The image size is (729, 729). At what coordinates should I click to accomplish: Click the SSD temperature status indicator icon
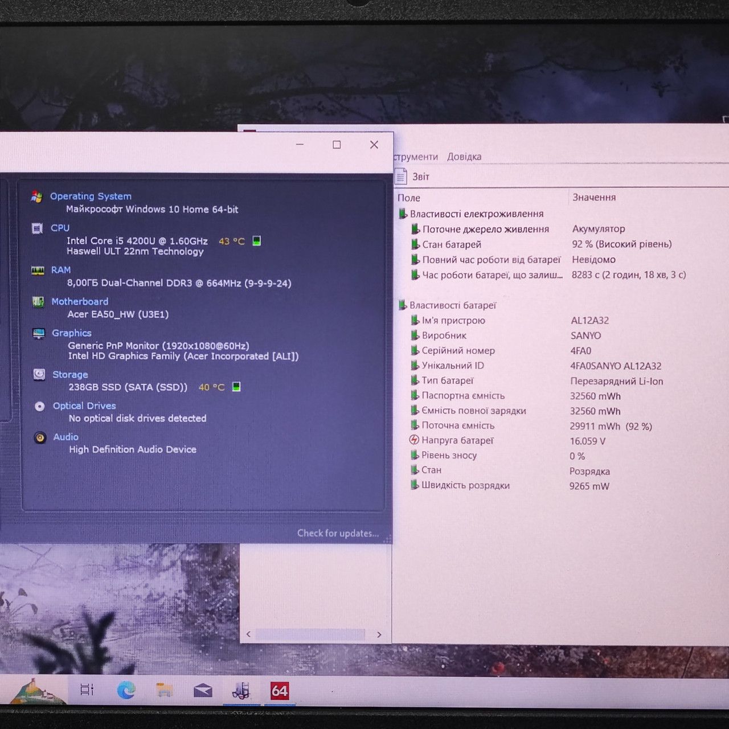[x=236, y=387]
